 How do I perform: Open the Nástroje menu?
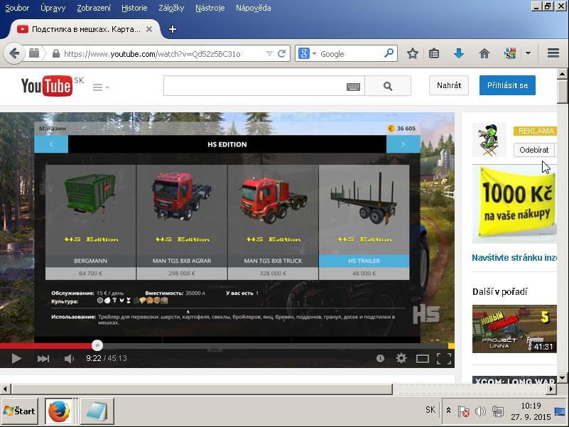click(210, 8)
